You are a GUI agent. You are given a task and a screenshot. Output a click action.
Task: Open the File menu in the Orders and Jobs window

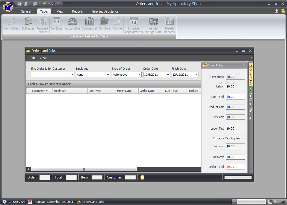click(x=33, y=58)
